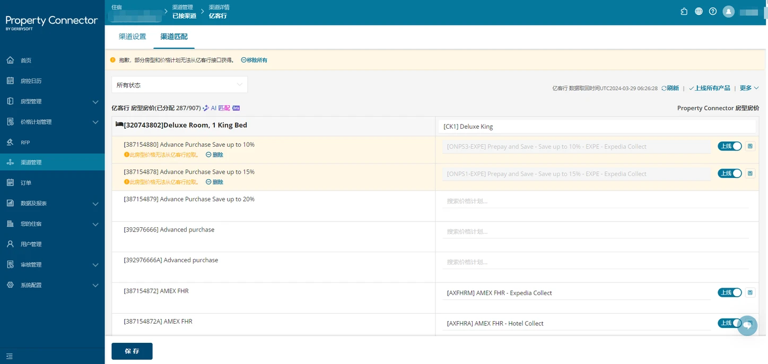The height and width of the screenshot is (364, 768).
Task: Expand 价格计划管理 chevron in sidebar
Action: click(x=95, y=122)
